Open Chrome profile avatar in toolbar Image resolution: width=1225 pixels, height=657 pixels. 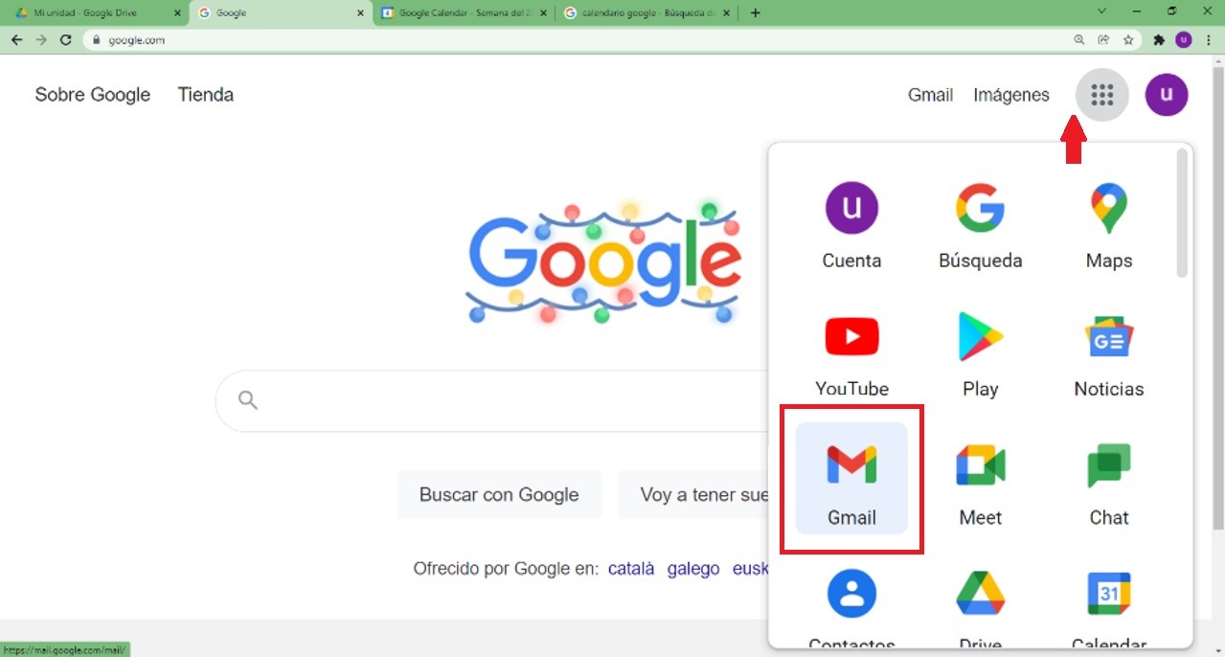1183,40
